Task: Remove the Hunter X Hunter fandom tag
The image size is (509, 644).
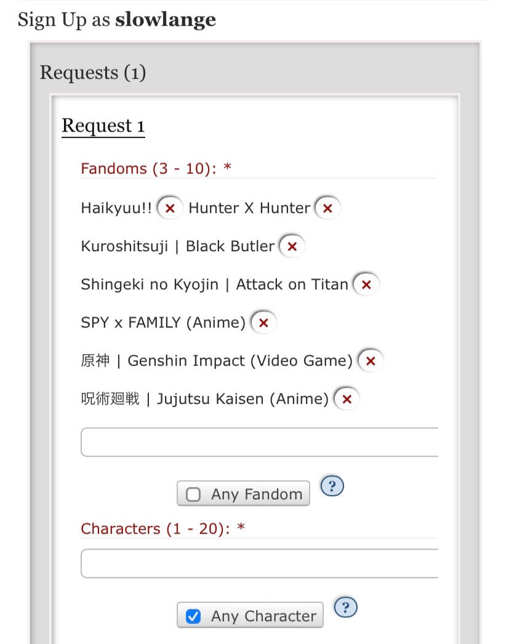Action: 327,208
